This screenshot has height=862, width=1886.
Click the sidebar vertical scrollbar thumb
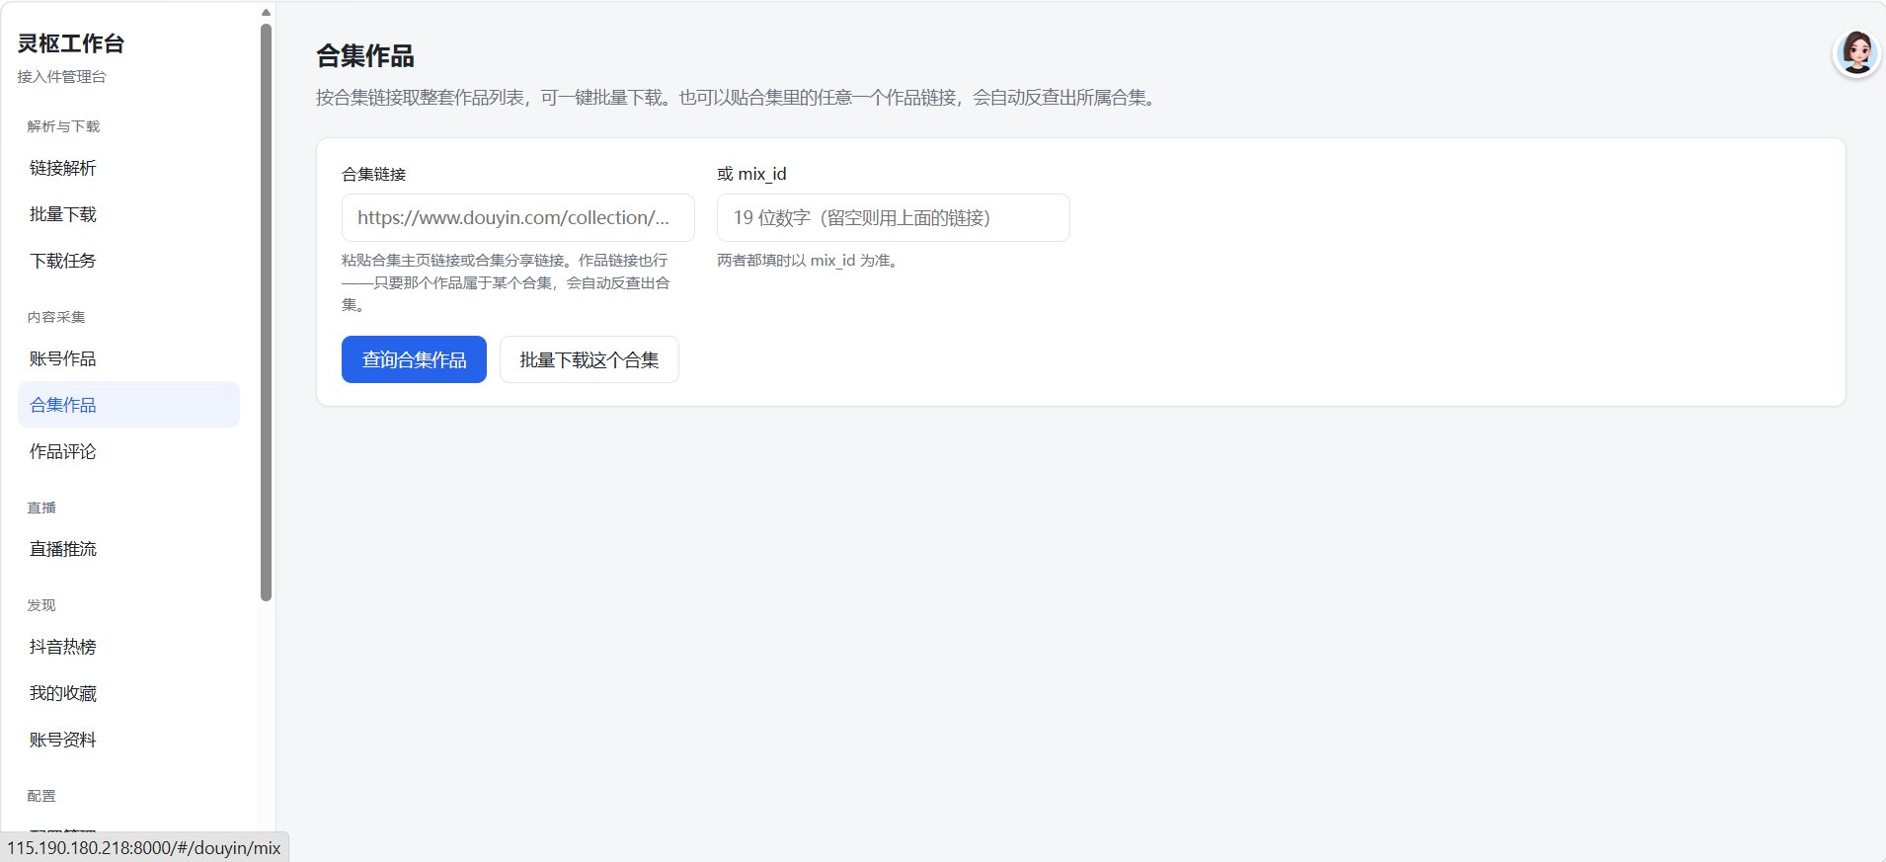point(266,311)
